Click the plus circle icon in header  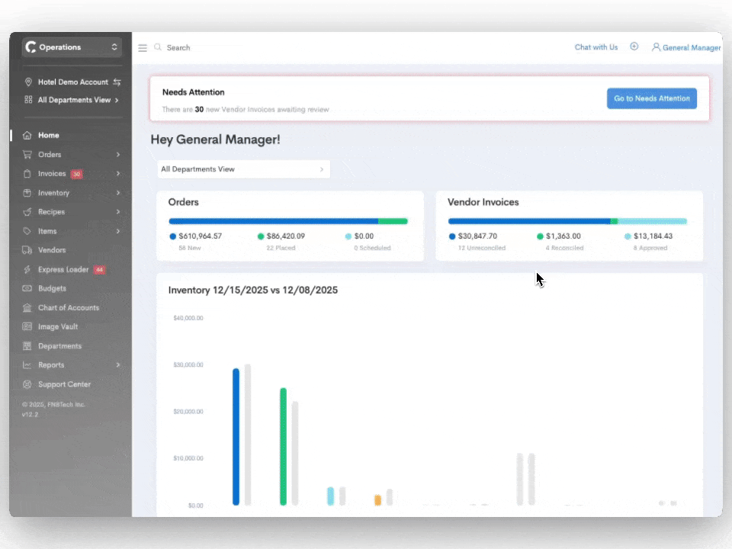pyautogui.click(x=634, y=47)
